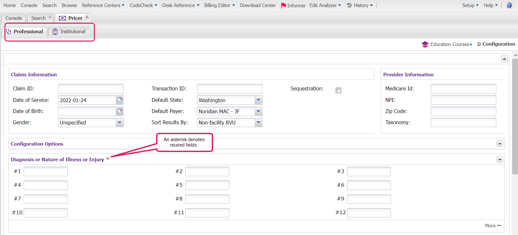Switch to the Institutional tab

pos(69,32)
